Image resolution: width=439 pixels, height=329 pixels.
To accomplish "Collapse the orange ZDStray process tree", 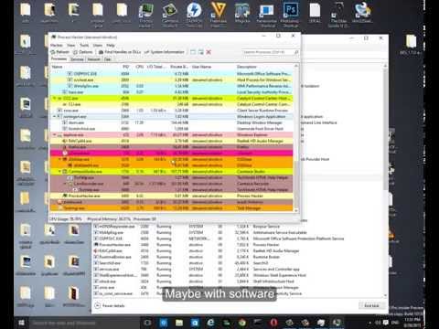I will click(x=59, y=159).
